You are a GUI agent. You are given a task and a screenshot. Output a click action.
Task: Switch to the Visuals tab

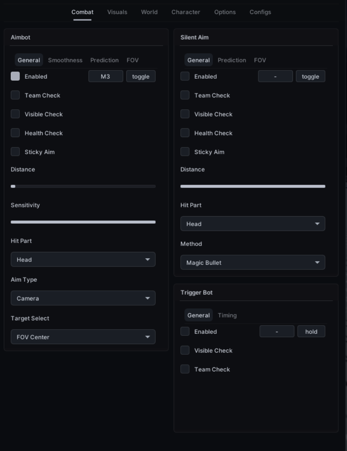[117, 12]
